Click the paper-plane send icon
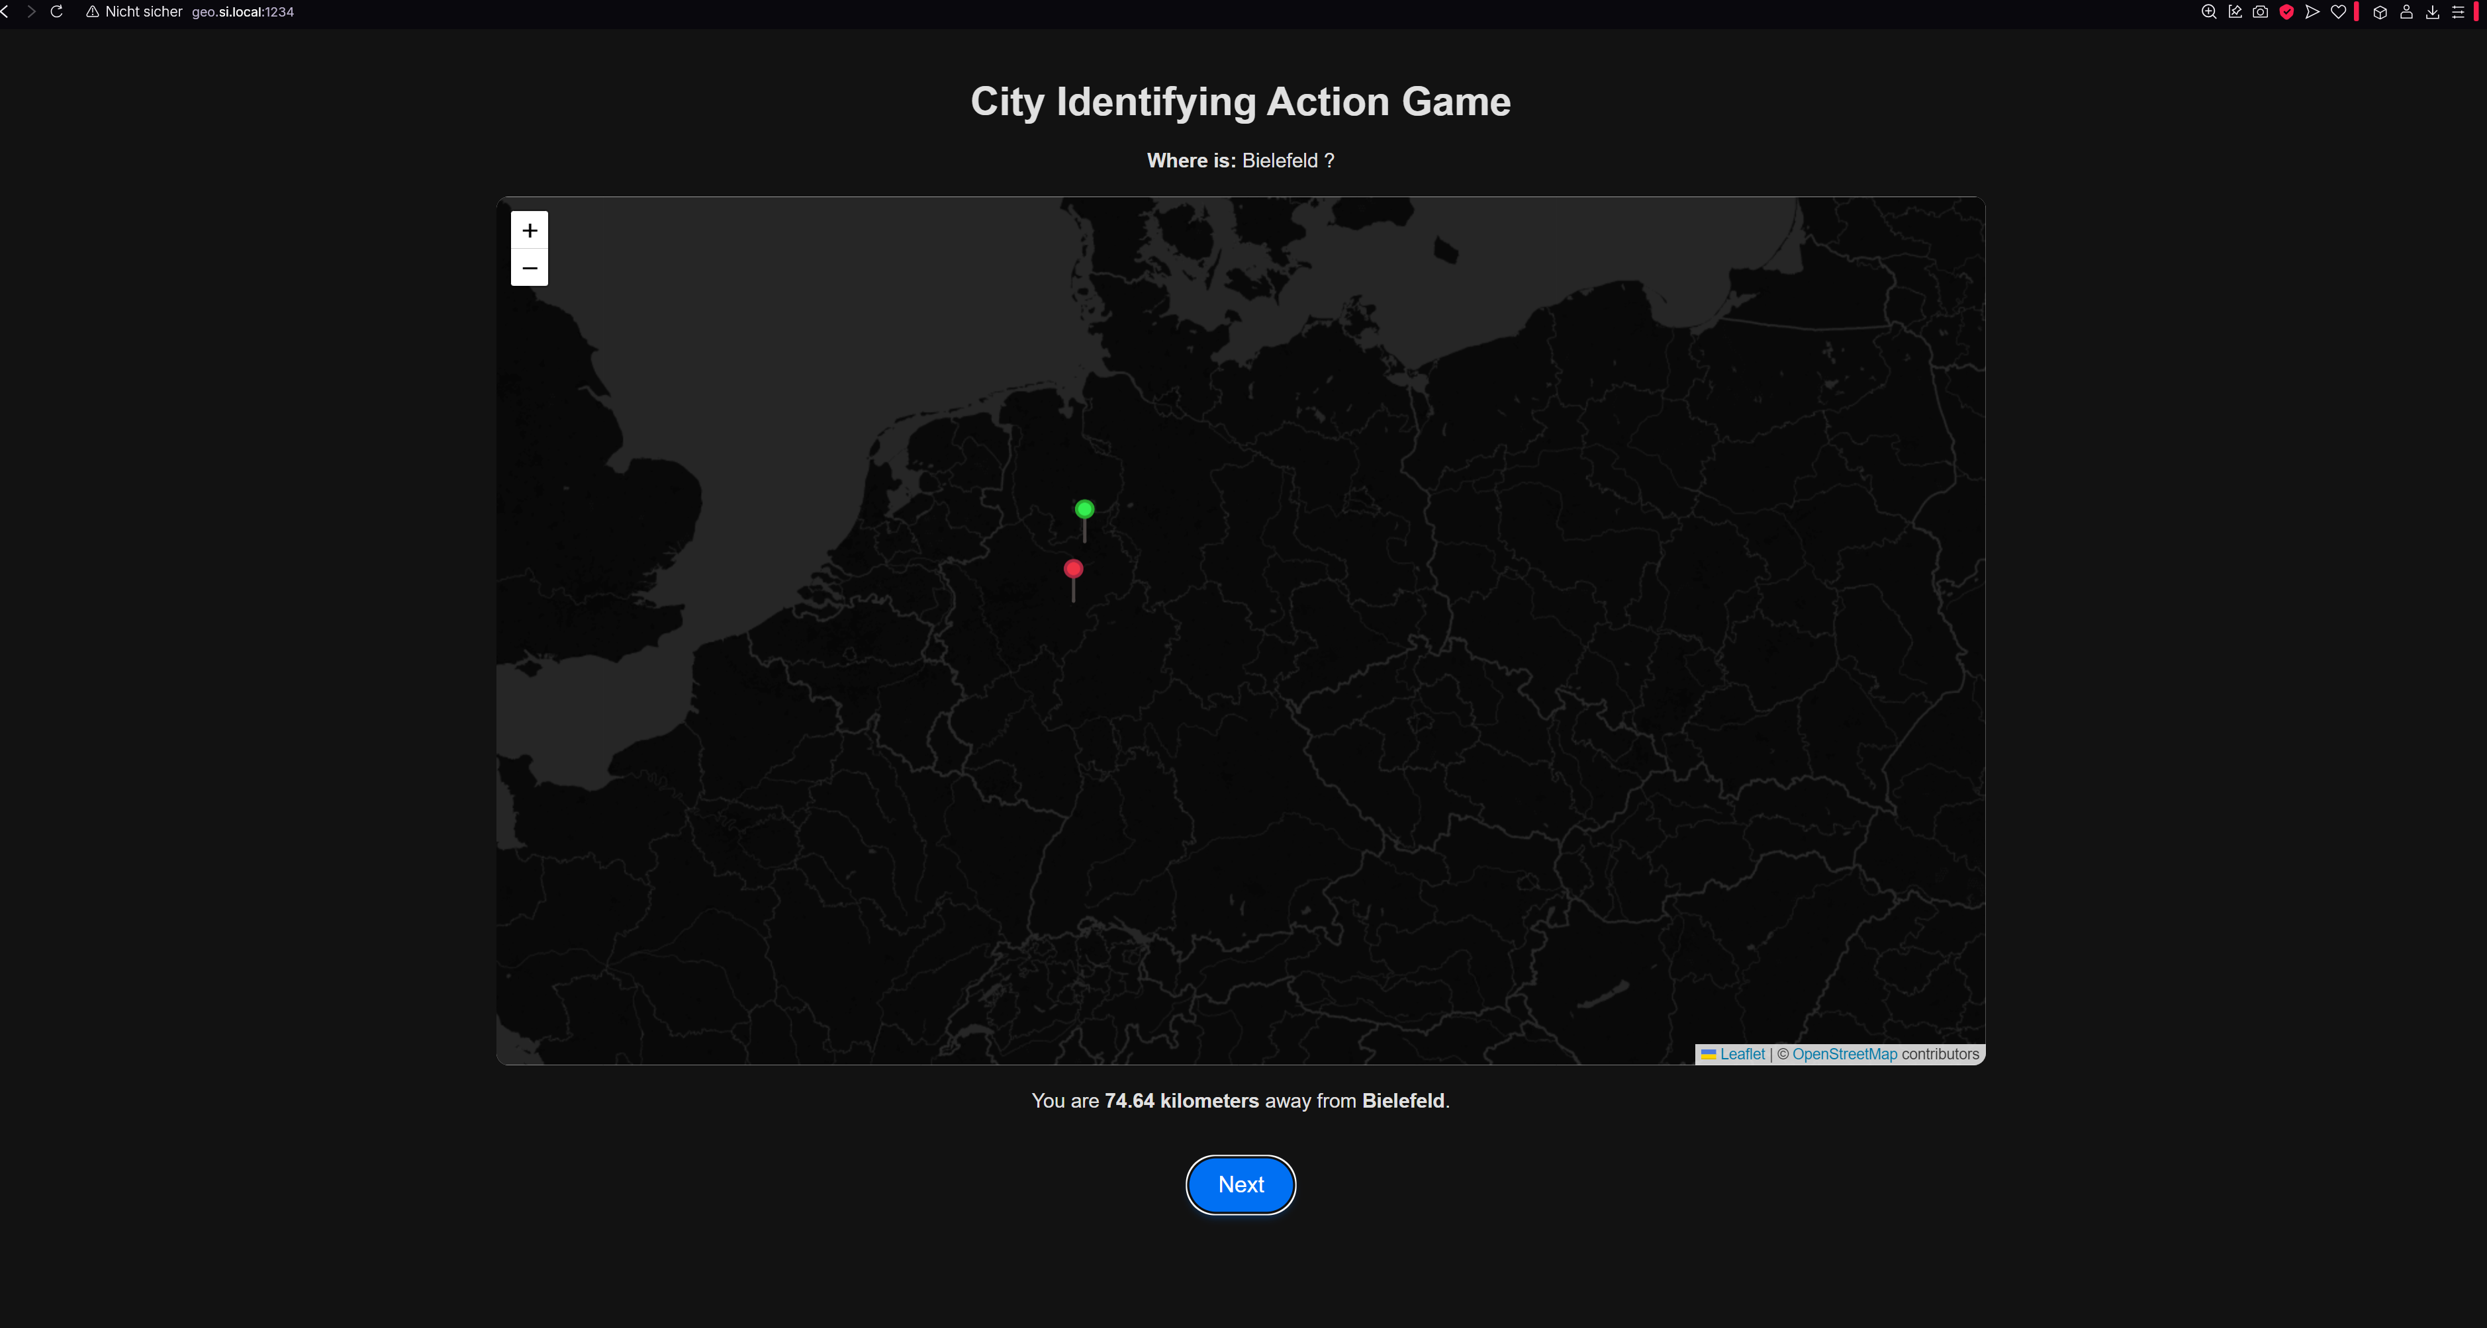Viewport: 2487px width, 1328px height. coord(2312,12)
